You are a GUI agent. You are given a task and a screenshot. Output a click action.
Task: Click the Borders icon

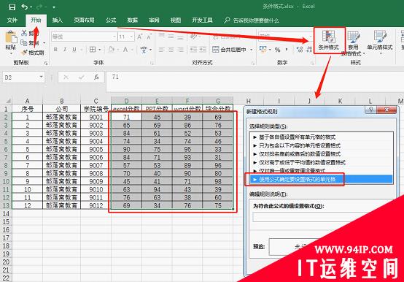point(93,49)
